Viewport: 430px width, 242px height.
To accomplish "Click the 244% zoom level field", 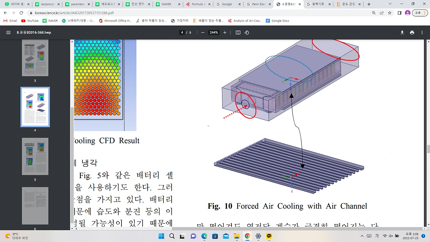I will [214, 32].
